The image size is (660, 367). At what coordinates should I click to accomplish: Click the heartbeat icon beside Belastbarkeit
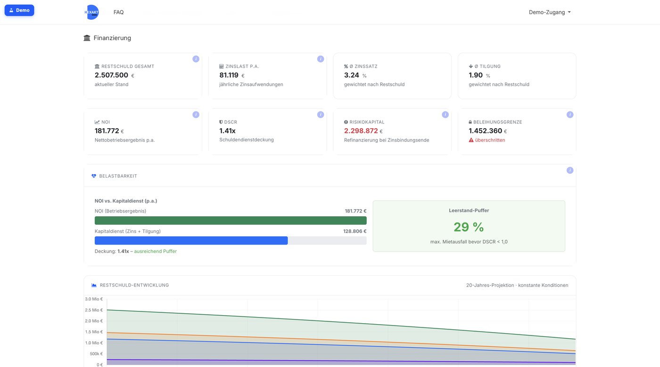pyautogui.click(x=94, y=176)
